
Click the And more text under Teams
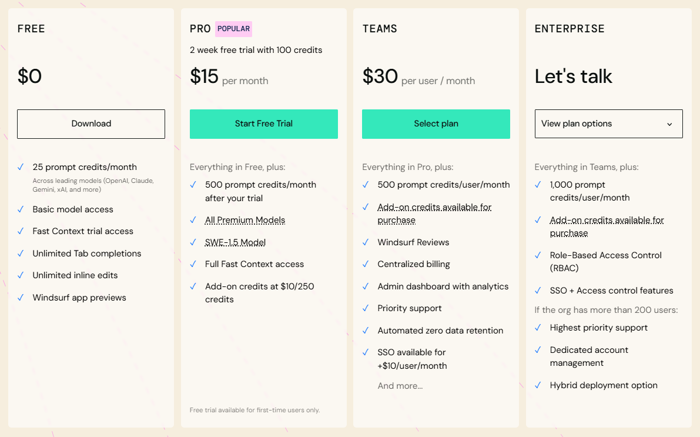(400, 386)
